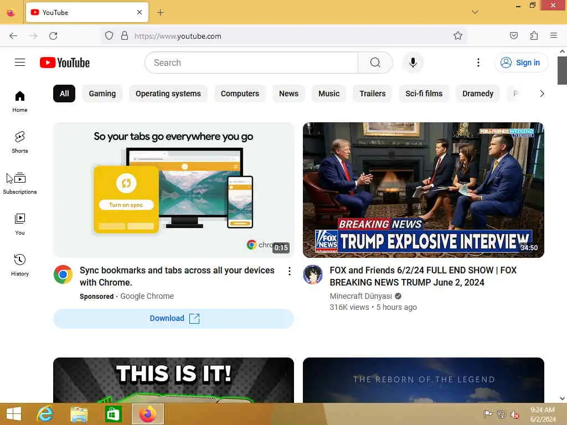Open File Explorer from taskbar

coord(79,414)
